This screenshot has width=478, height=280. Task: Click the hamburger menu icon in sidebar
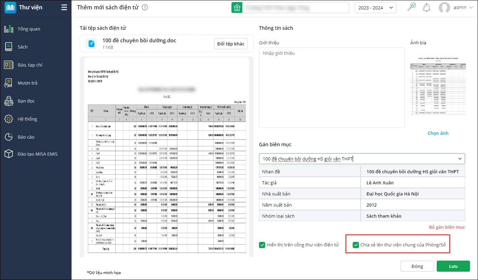[64, 7]
